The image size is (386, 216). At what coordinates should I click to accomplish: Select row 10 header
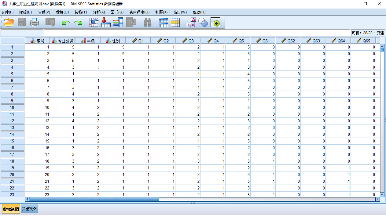12,107
